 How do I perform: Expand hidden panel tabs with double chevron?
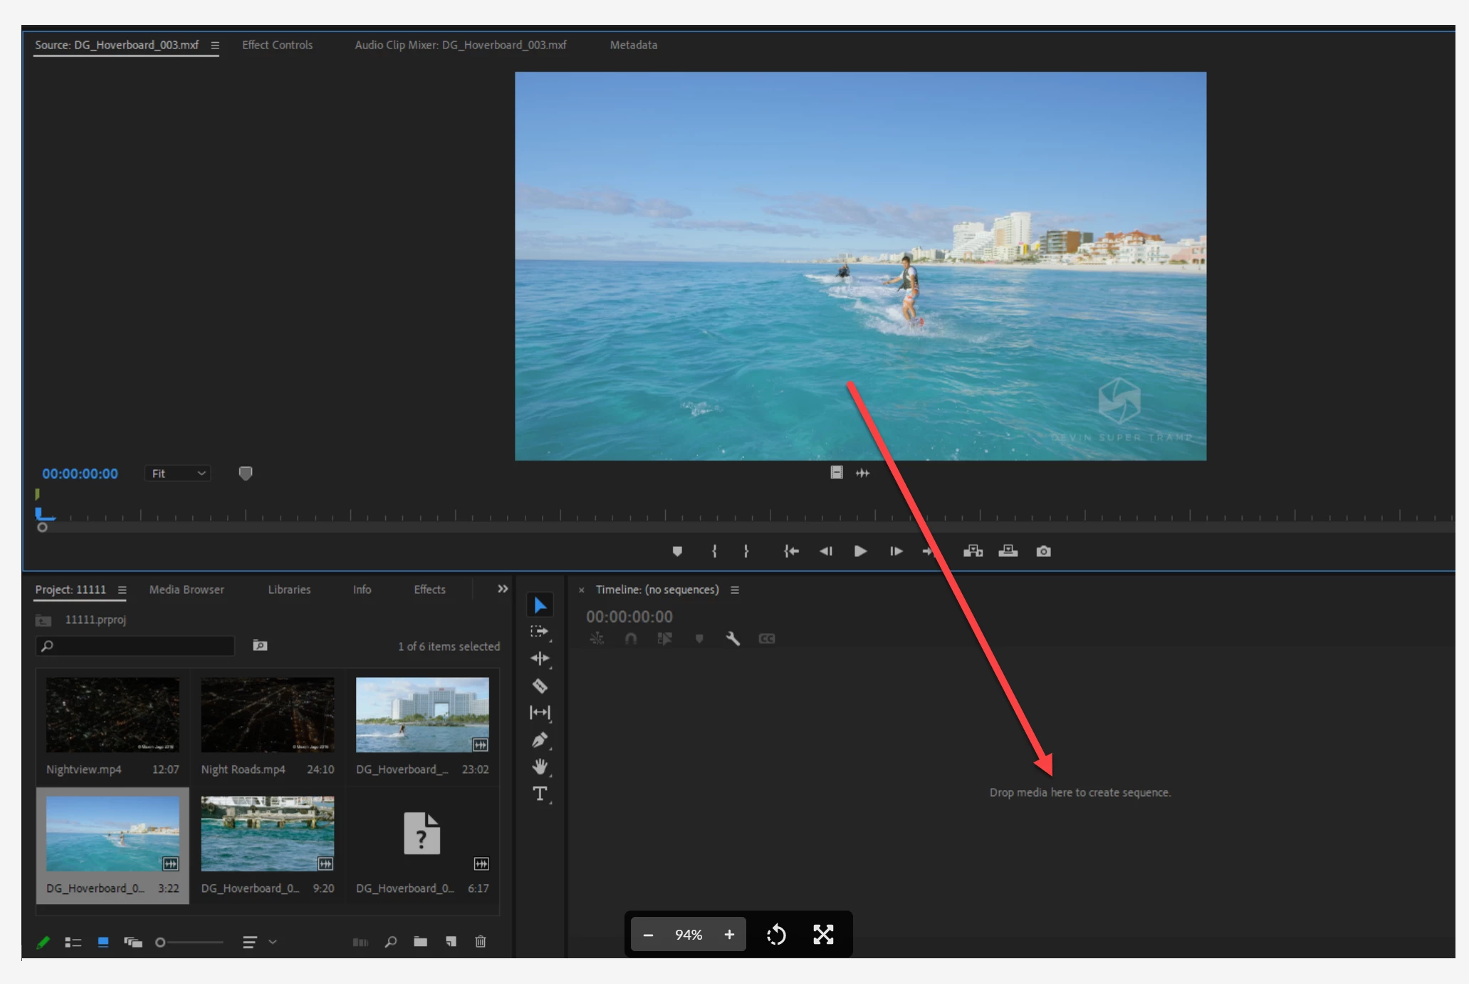503,589
